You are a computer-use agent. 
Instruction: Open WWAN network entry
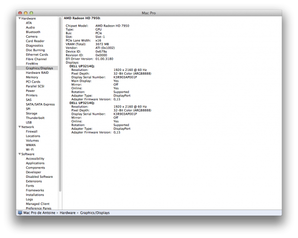pyautogui.click(x=31, y=145)
